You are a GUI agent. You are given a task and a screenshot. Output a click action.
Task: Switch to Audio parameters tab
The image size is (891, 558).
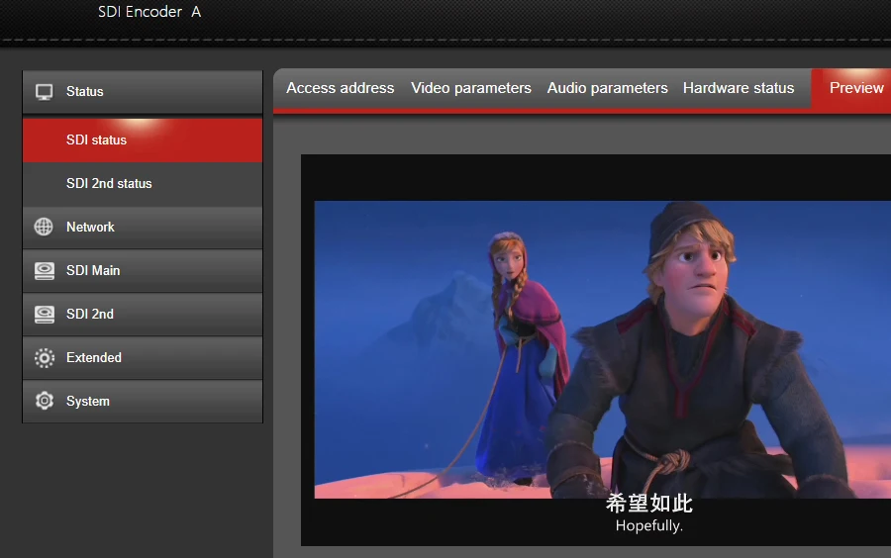607,88
